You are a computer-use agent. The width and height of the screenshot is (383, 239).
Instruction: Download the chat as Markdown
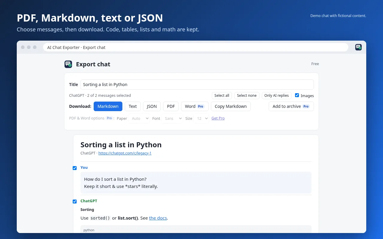coord(108,106)
